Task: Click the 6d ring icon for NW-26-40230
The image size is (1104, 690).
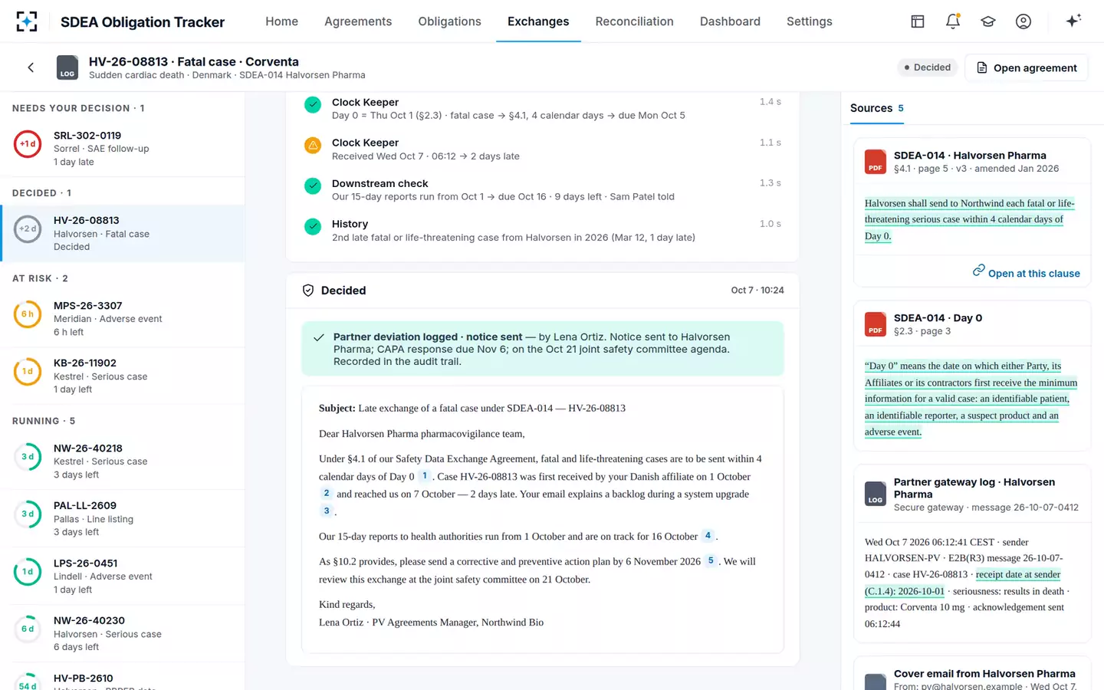Action: (x=28, y=629)
